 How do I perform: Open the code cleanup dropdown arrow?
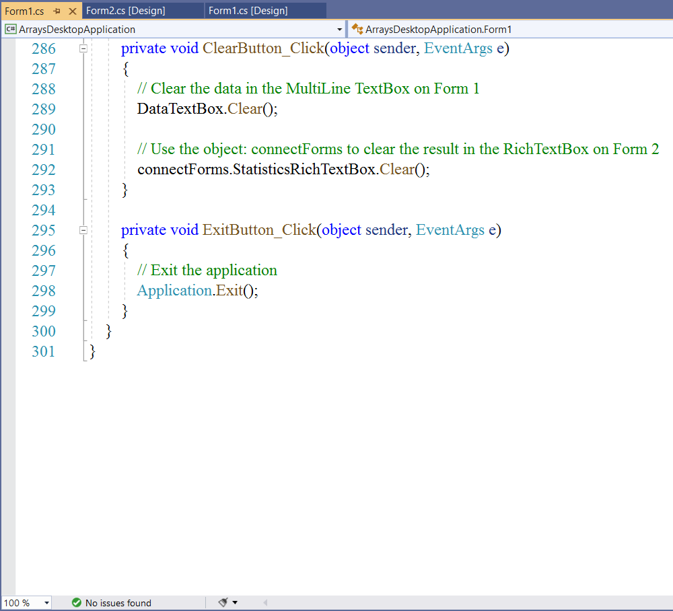coord(235,602)
